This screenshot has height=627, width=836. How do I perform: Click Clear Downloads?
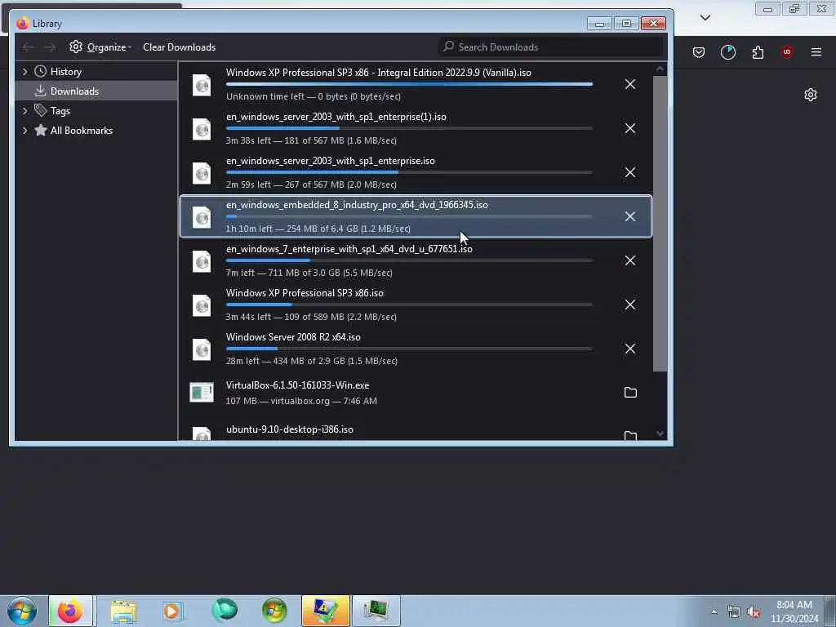[179, 47]
